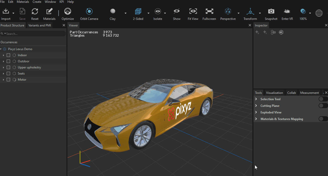The height and width of the screenshot is (176, 328).
Task: Click the Show hidden parts icon
Action: [177, 11]
